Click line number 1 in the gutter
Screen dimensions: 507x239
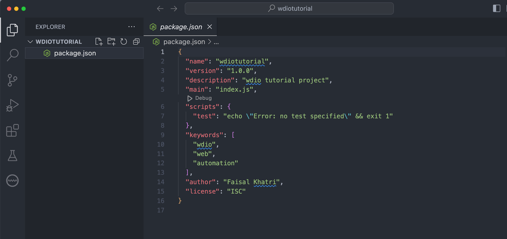tap(163, 52)
